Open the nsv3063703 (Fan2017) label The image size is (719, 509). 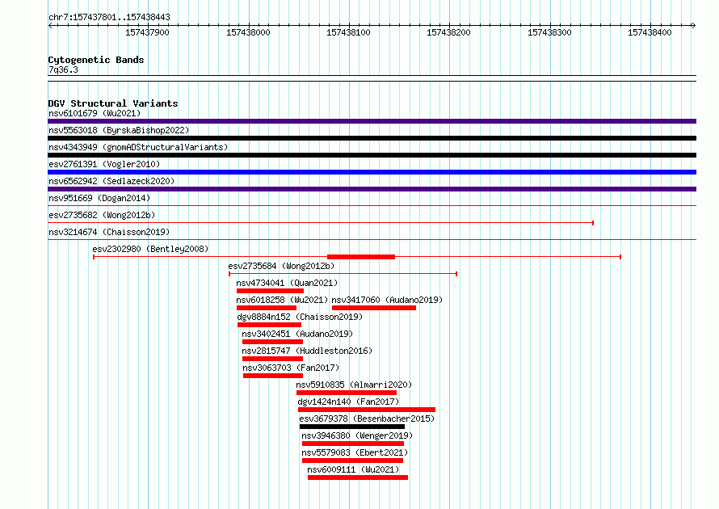click(291, 368)
